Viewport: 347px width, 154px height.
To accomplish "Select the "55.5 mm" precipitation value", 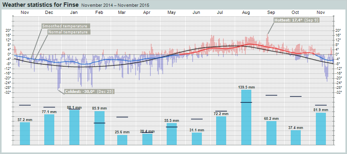I will click(172, 121).
